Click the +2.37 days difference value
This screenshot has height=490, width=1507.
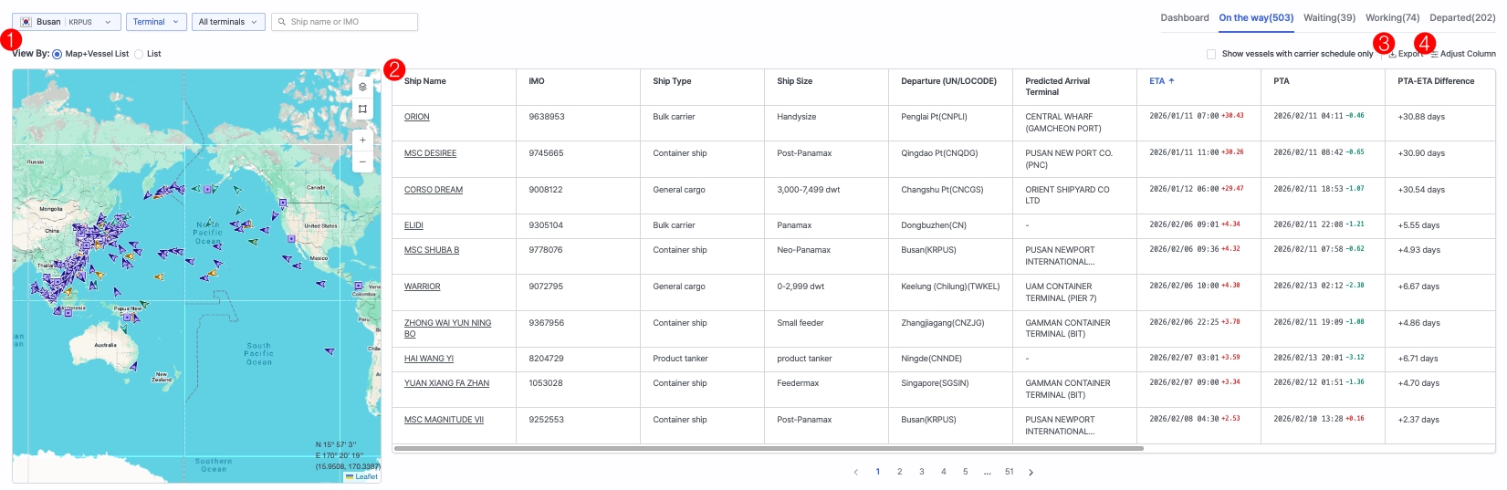[1418, 420]
